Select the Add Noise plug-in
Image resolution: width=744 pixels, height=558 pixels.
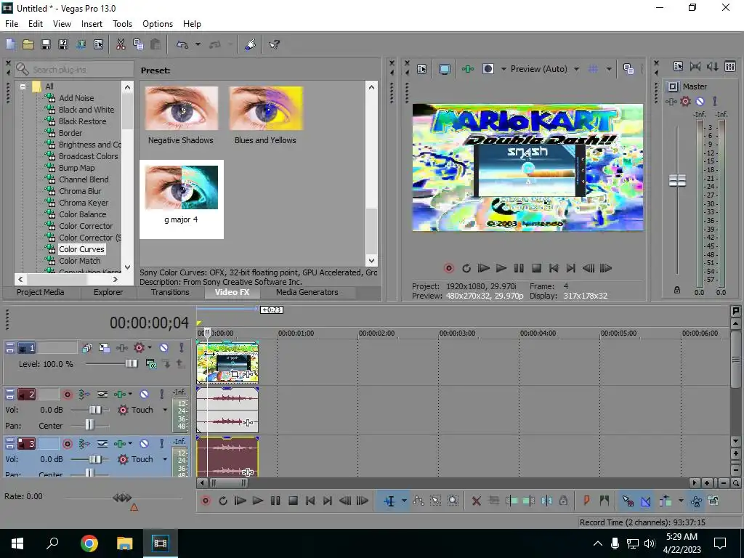tap(76, 98)
